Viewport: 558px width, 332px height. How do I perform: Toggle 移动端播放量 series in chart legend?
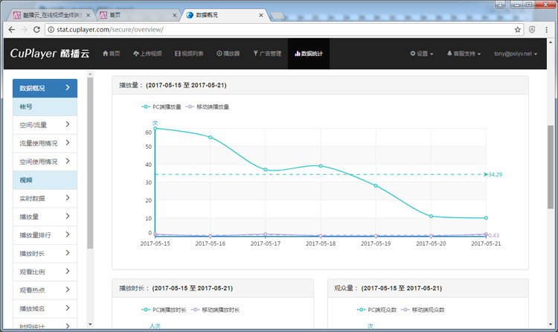click(208, 106)
